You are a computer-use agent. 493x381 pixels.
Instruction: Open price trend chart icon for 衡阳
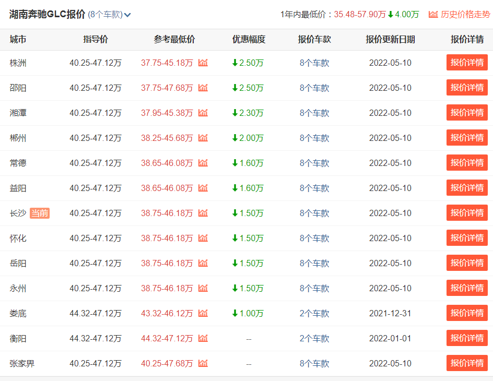tap(203, 338)
